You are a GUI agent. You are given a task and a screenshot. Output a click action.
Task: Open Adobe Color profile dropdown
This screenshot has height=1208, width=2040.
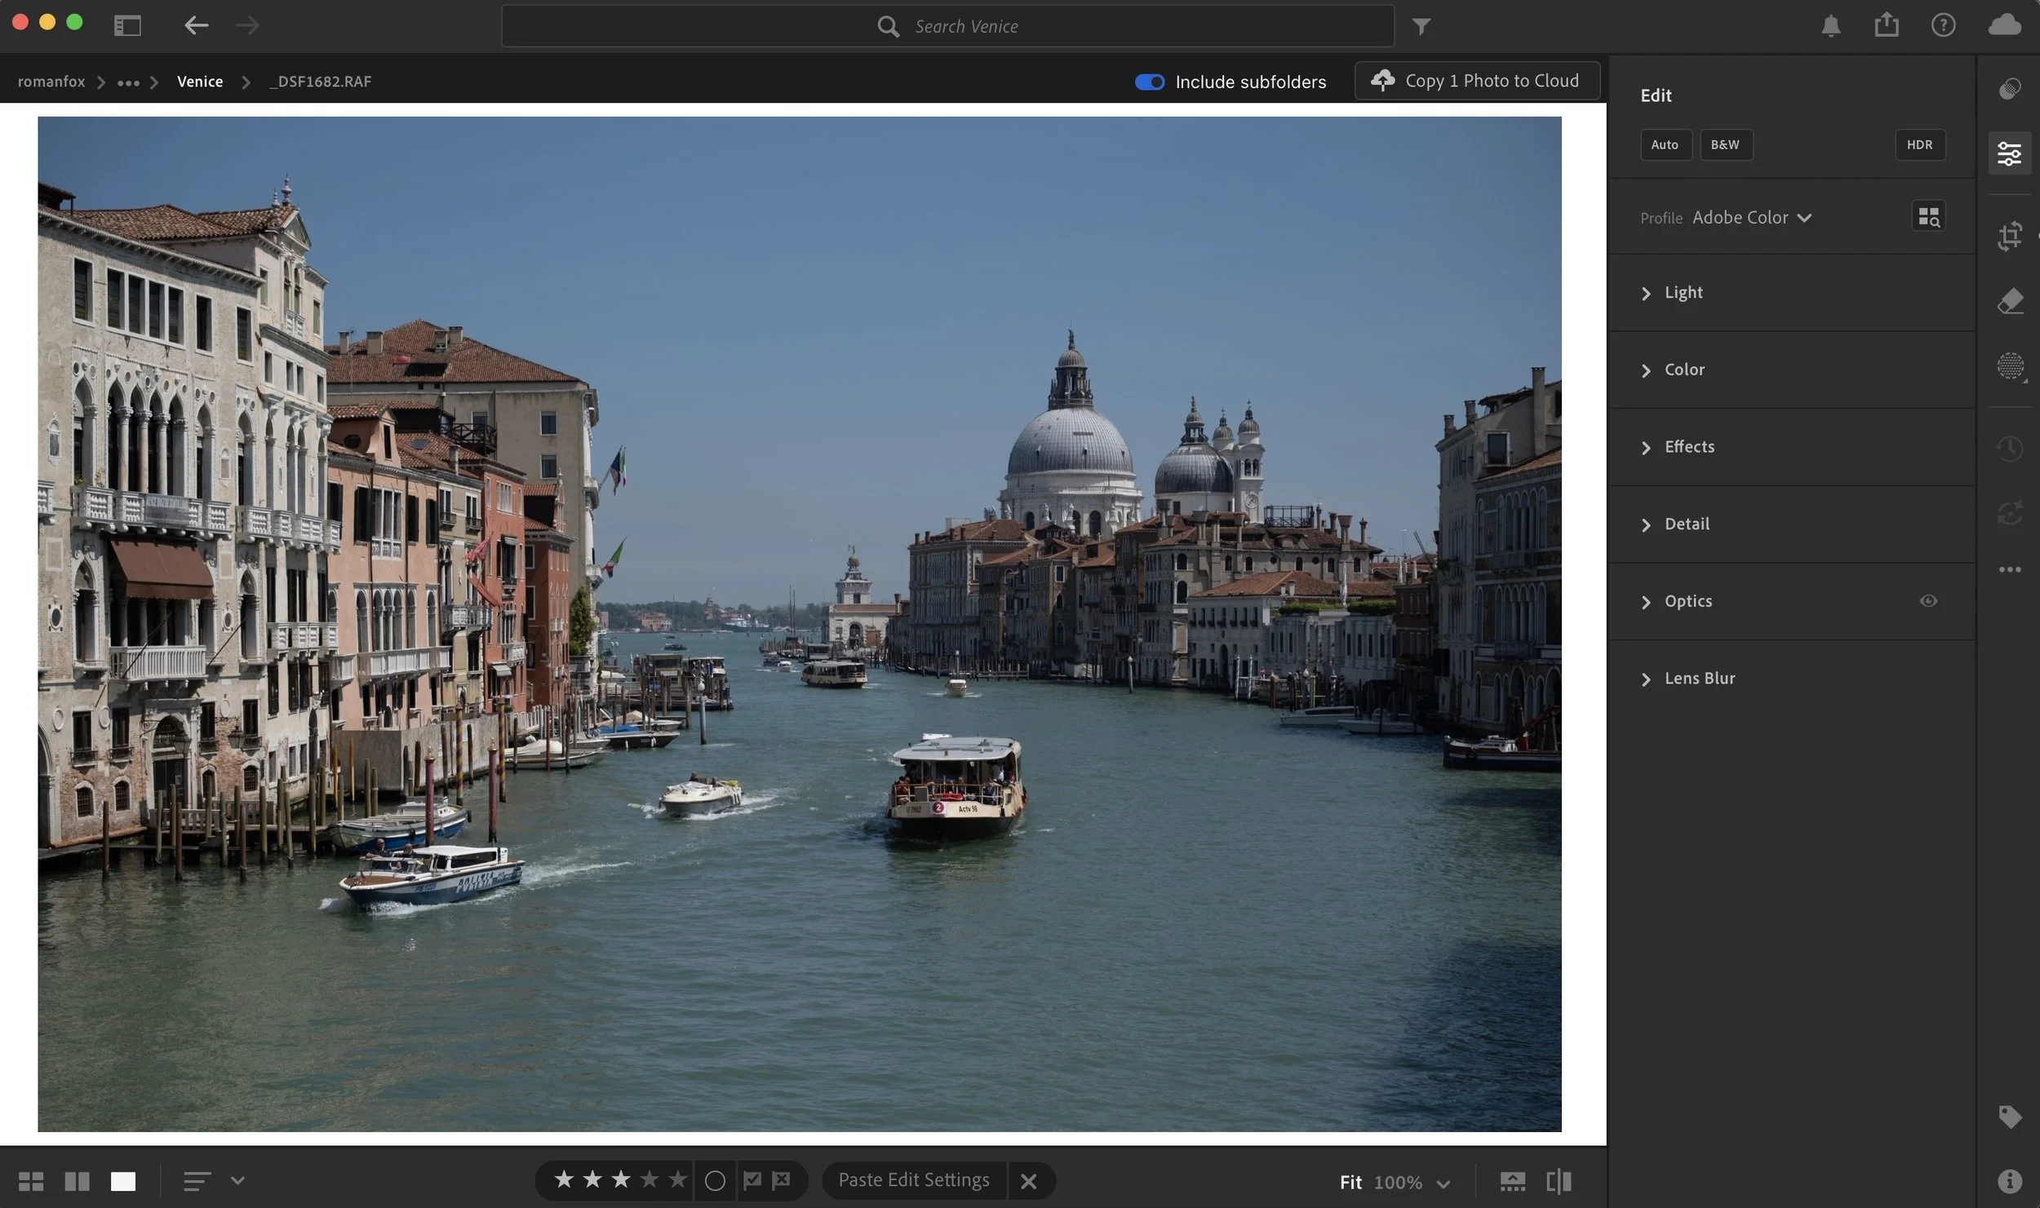click(1751, 218)
